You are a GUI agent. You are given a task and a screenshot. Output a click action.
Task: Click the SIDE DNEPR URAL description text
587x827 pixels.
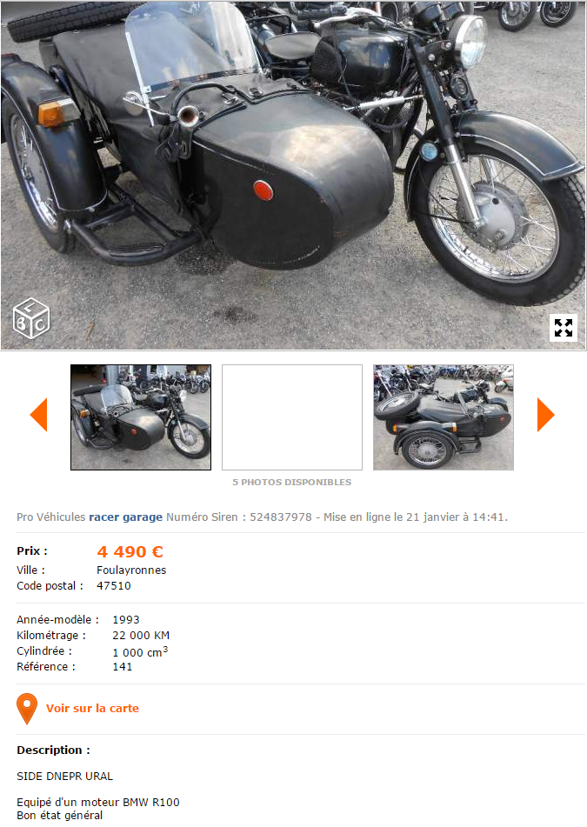(65, 777)
